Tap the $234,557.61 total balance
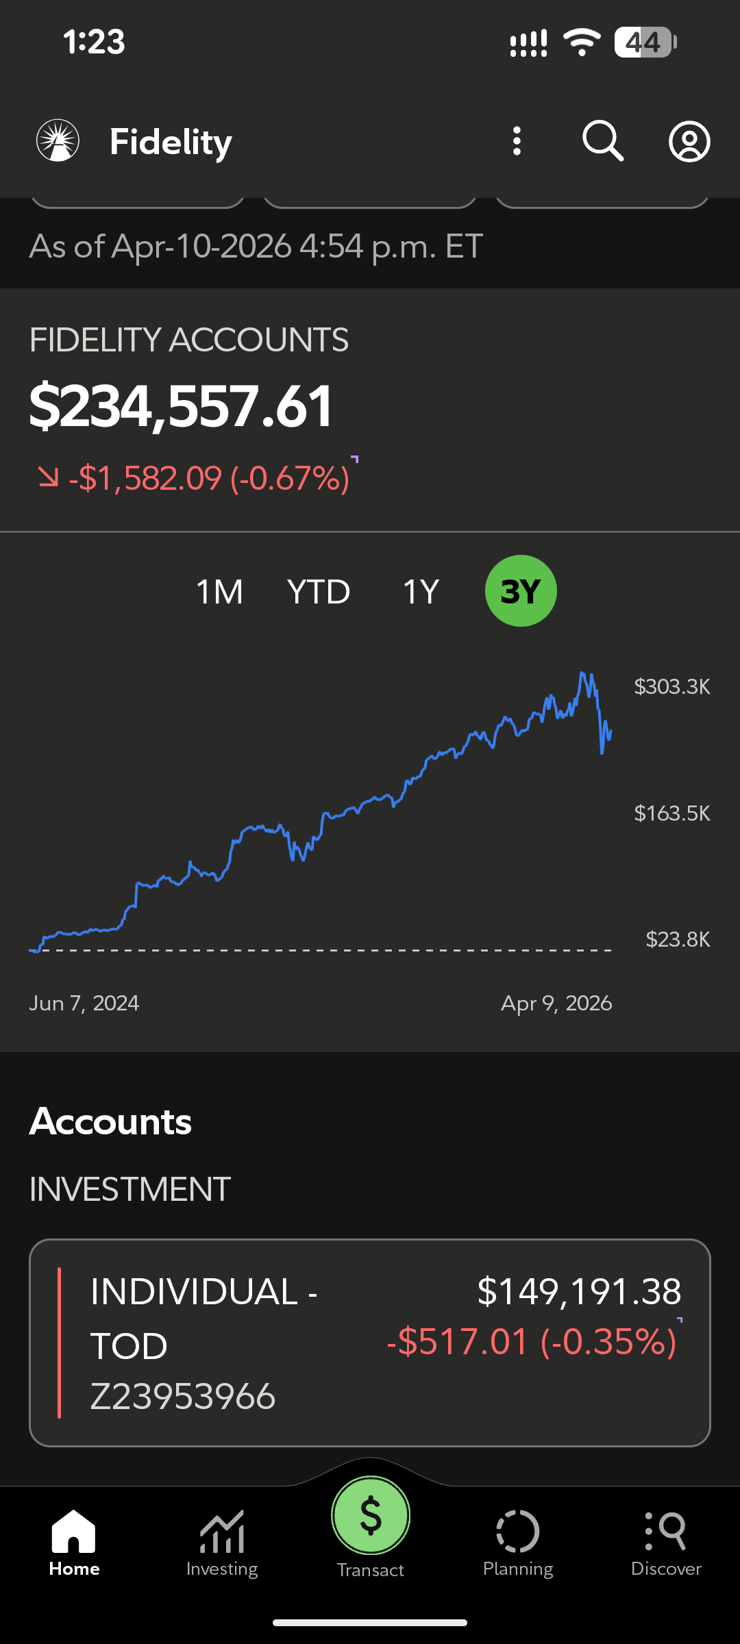The height and width of the screenshot is (1644, 740). 182,406
